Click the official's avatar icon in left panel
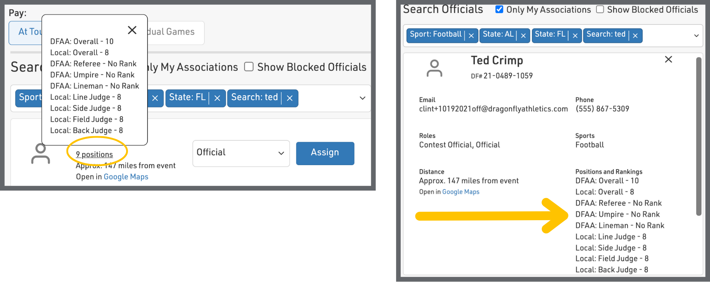Image resolution: width=710 pixels, height=282 pixels. pos(40,154)
